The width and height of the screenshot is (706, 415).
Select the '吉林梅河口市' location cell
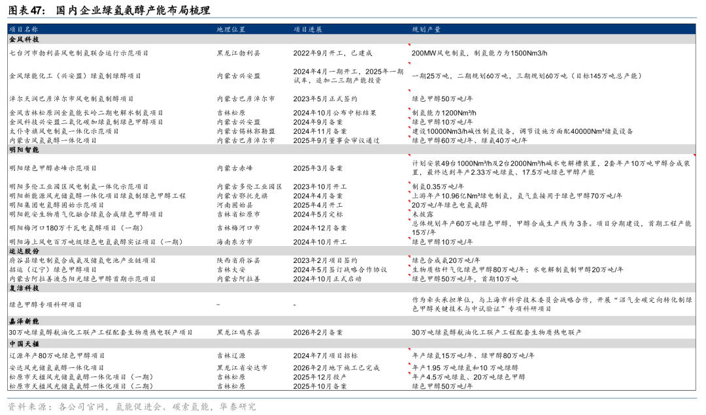[238, 228]
